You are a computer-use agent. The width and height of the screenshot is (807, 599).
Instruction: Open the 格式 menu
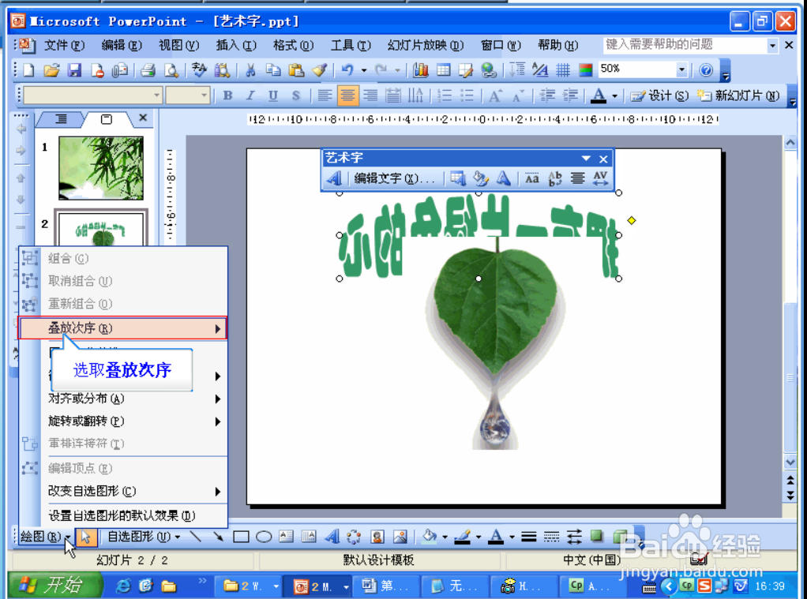294,45
